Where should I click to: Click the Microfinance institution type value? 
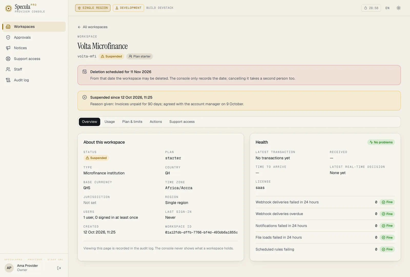[x=104, y=173]
